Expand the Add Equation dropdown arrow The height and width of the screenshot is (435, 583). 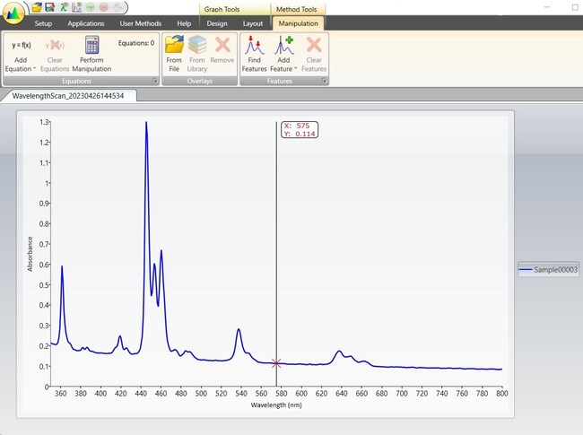click(34, 69)
